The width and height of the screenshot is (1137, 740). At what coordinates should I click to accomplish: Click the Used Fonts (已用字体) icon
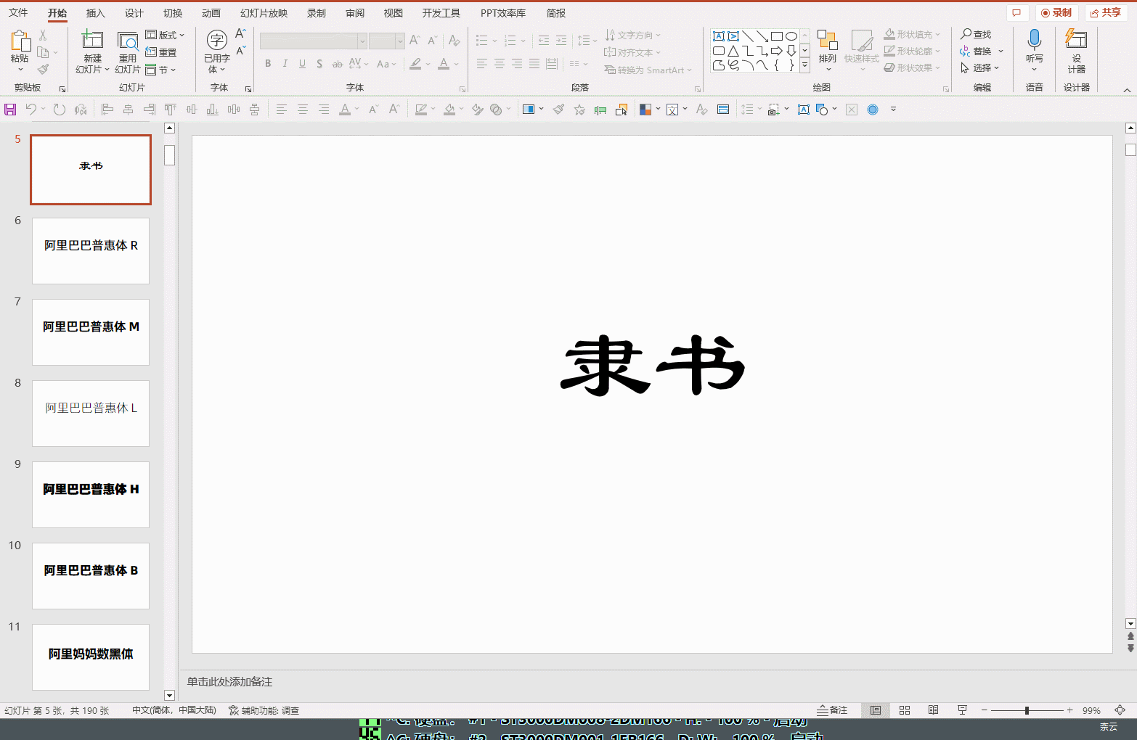[x=216, y=40]
